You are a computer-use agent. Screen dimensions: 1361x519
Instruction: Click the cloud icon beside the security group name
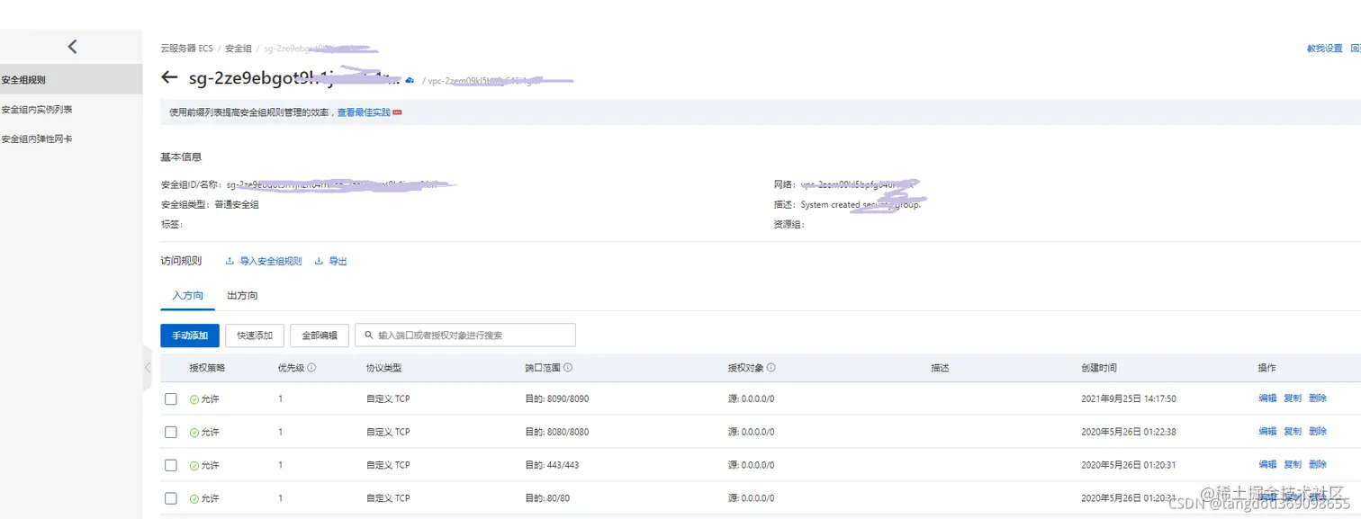410,80
